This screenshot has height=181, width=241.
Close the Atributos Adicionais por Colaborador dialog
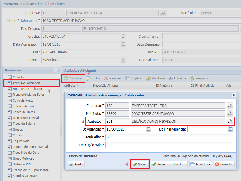(x=234, y=95)
